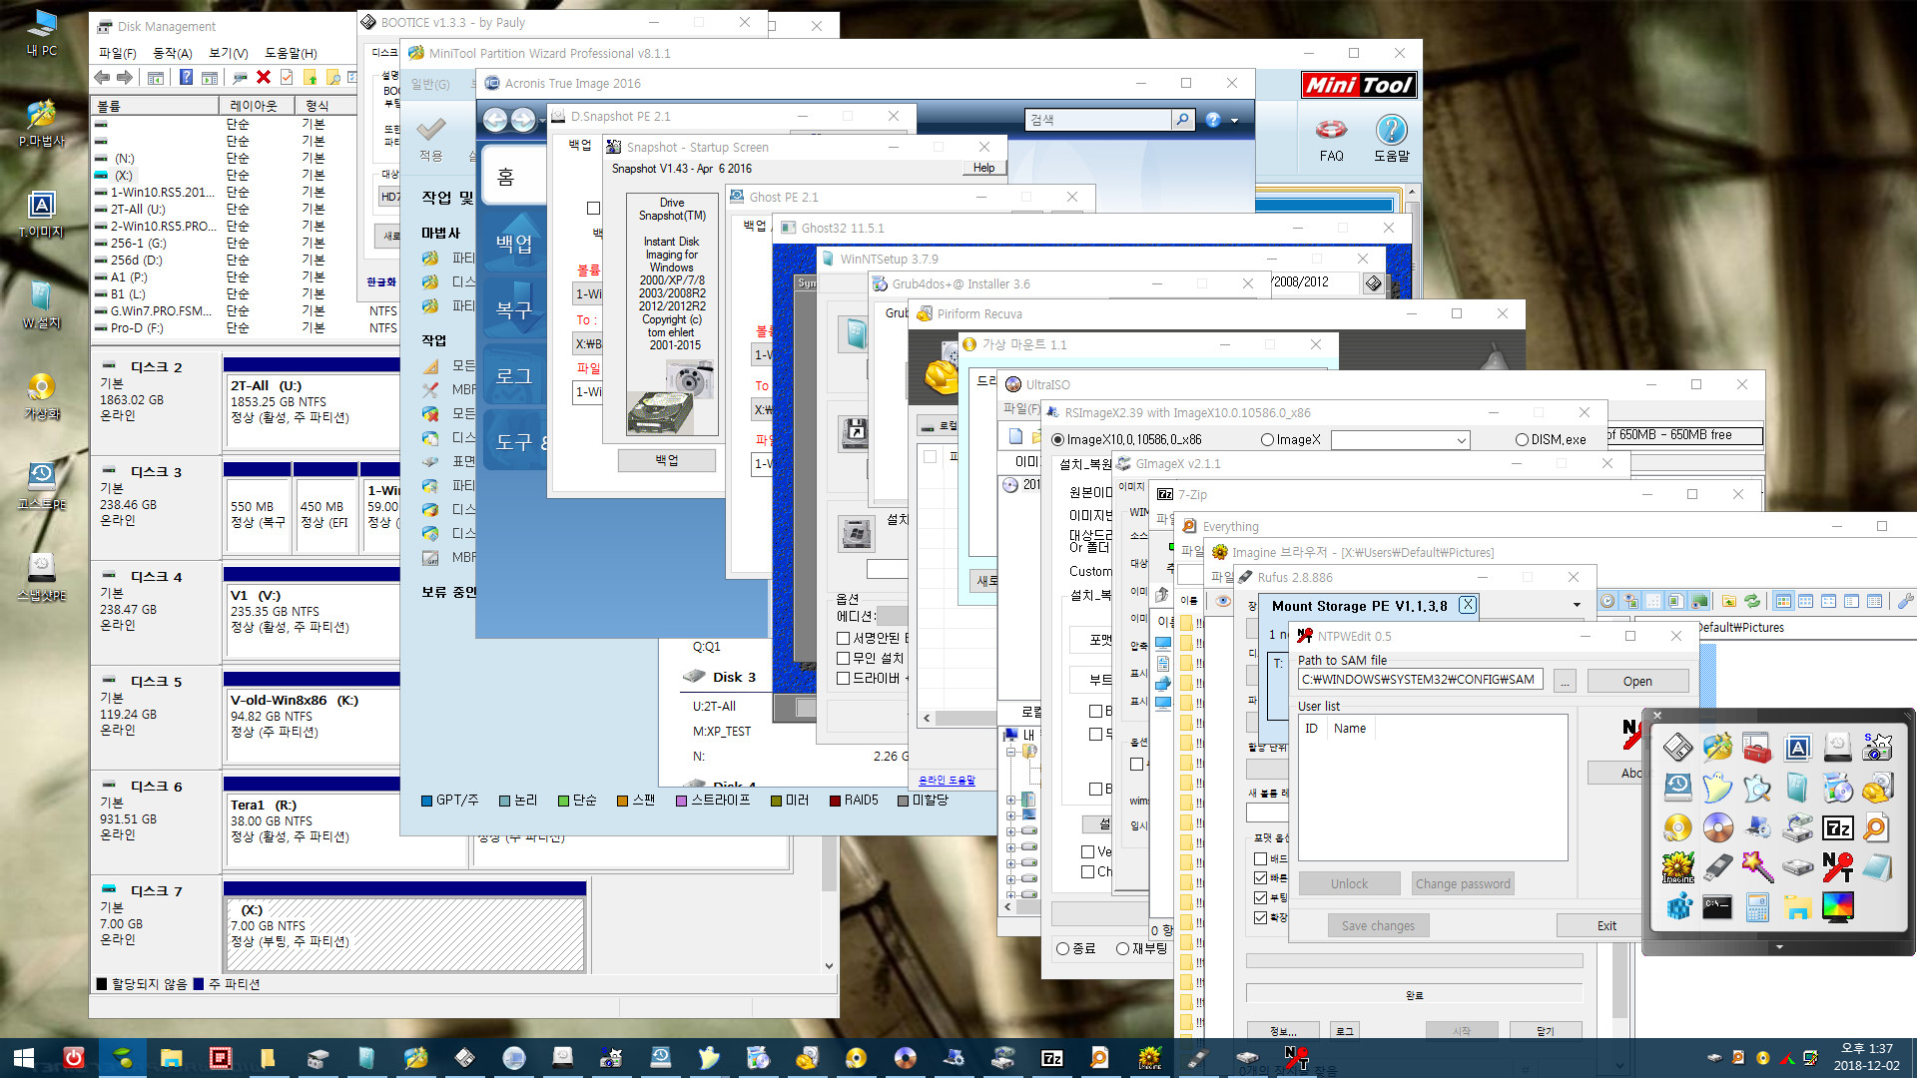Click Path to SAM file input field
Viewport: 1917px width, 1078px height.
click(1420, 680)
